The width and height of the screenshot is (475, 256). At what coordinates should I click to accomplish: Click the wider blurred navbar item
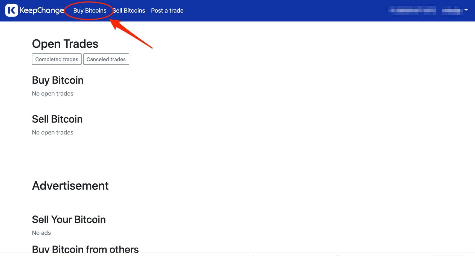point(412,11)
